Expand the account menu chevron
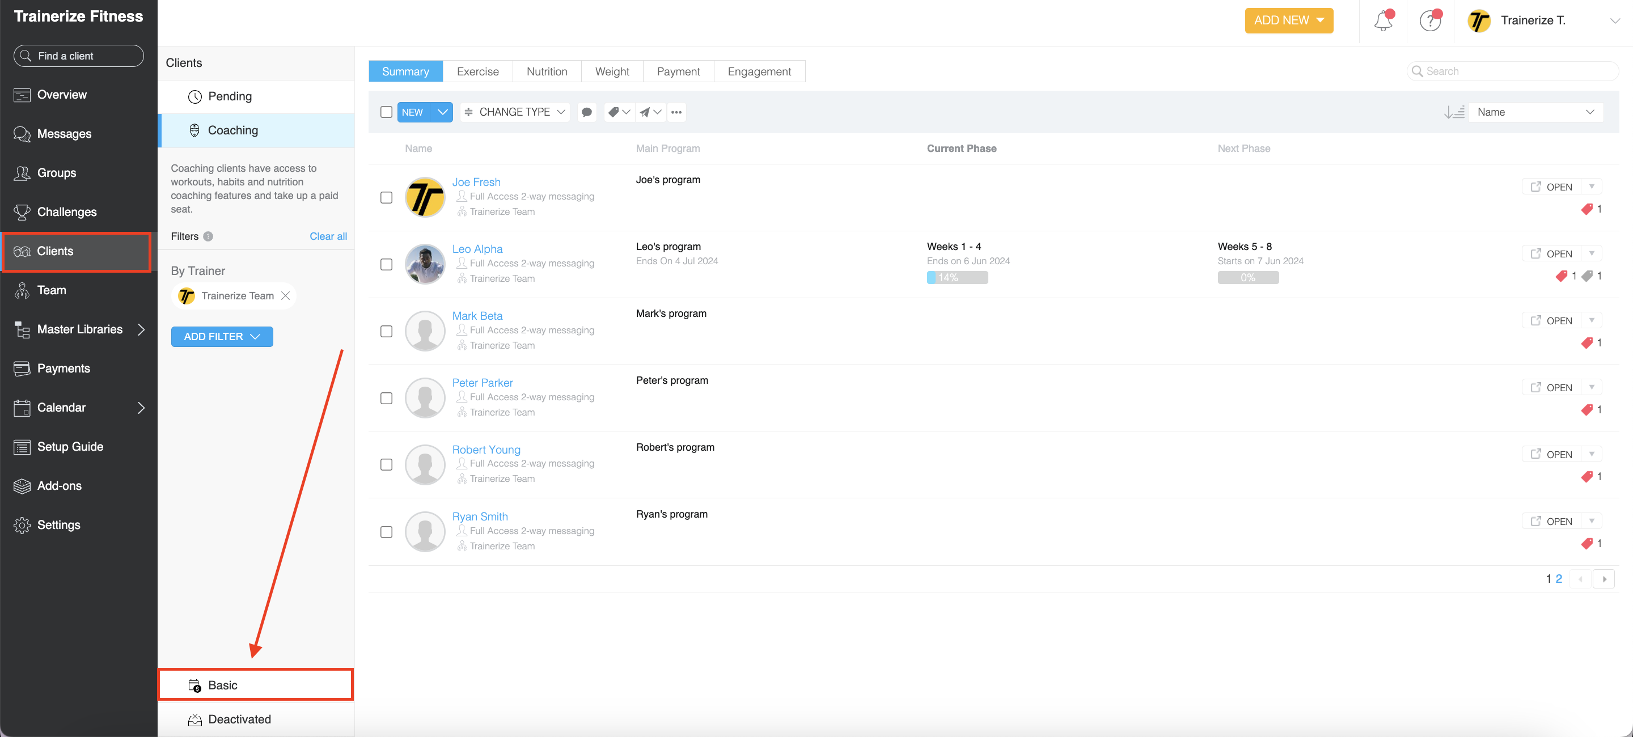Screen dimensions: 1633x737 pyautogui.click(x=1615, y=21)
